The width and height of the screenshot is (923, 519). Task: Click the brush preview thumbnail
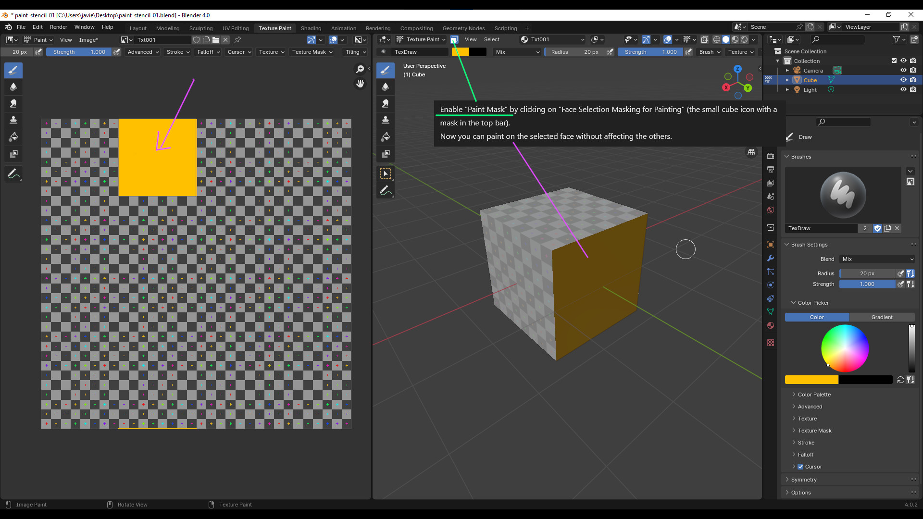pos(843,195)
